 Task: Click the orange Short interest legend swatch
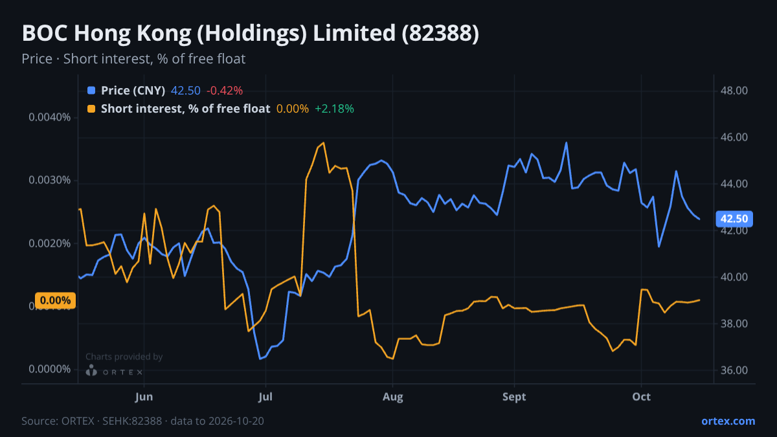click(91, 109)
